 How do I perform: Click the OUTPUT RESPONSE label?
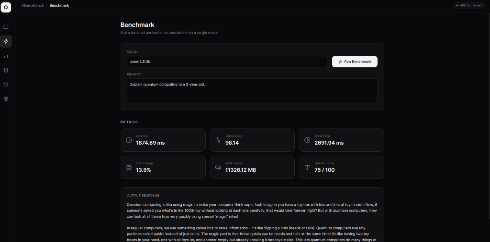[143, 196]
